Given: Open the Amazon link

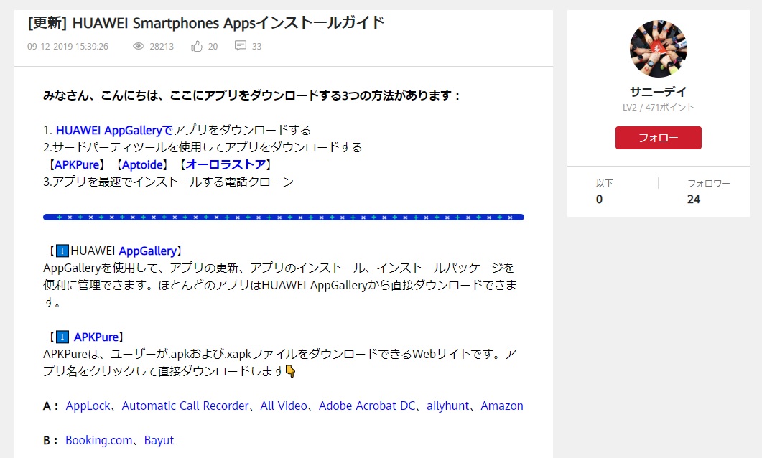Looking at the screenshot, I should point(502,406).
